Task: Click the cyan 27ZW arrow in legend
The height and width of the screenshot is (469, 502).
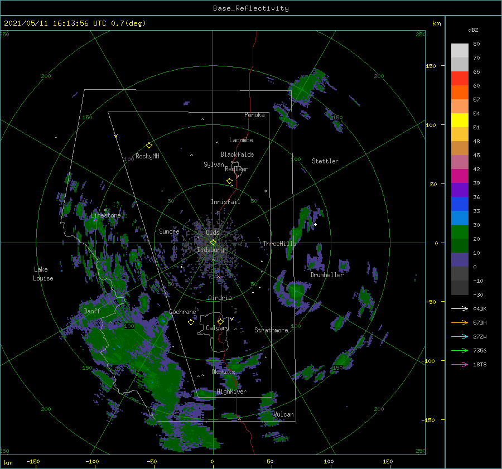Action: tap(460, 336)
